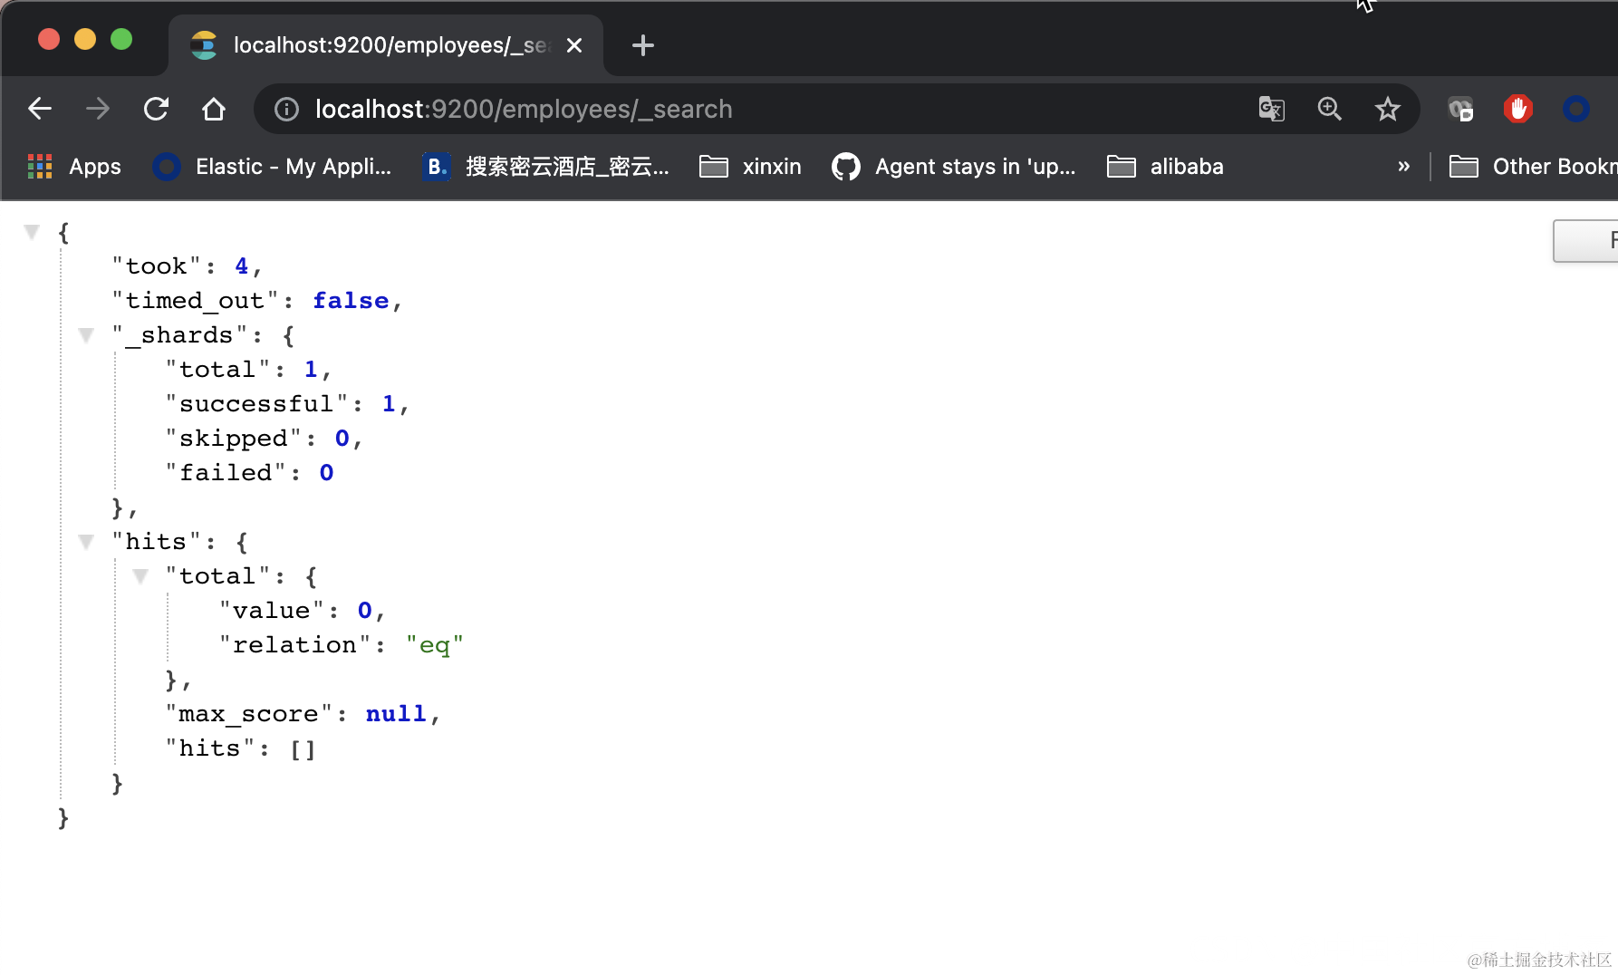
Task: Open the home page icon
Action: (x=214, y=109)
